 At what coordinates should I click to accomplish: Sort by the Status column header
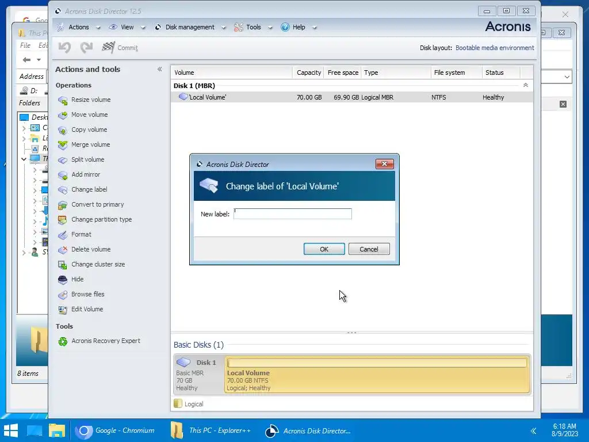[501, 73]
